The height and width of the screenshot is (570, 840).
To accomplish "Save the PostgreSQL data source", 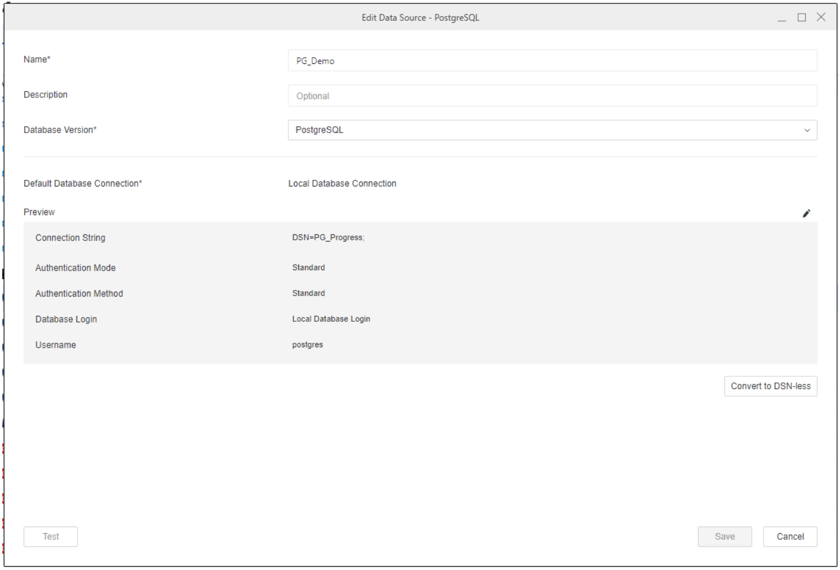I will pos(725,536).
